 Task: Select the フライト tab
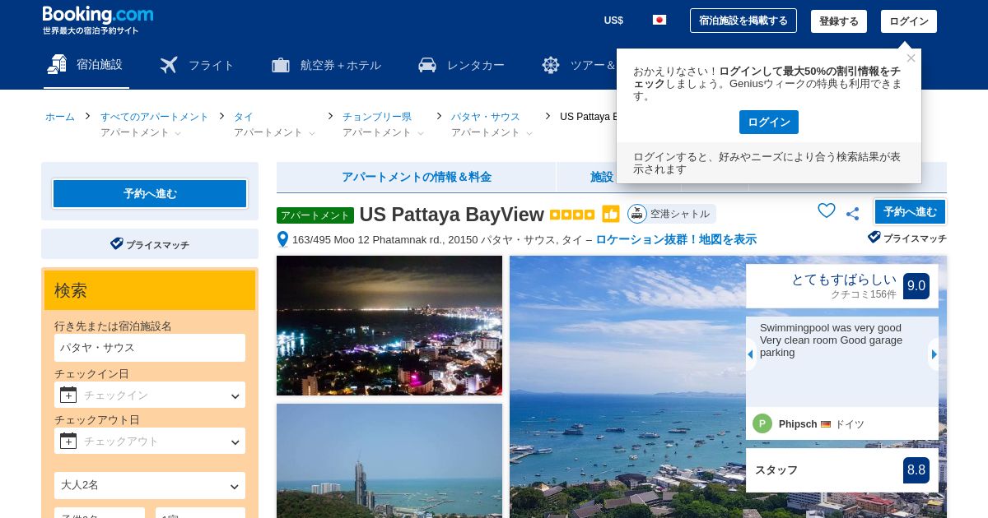point(198,65)
